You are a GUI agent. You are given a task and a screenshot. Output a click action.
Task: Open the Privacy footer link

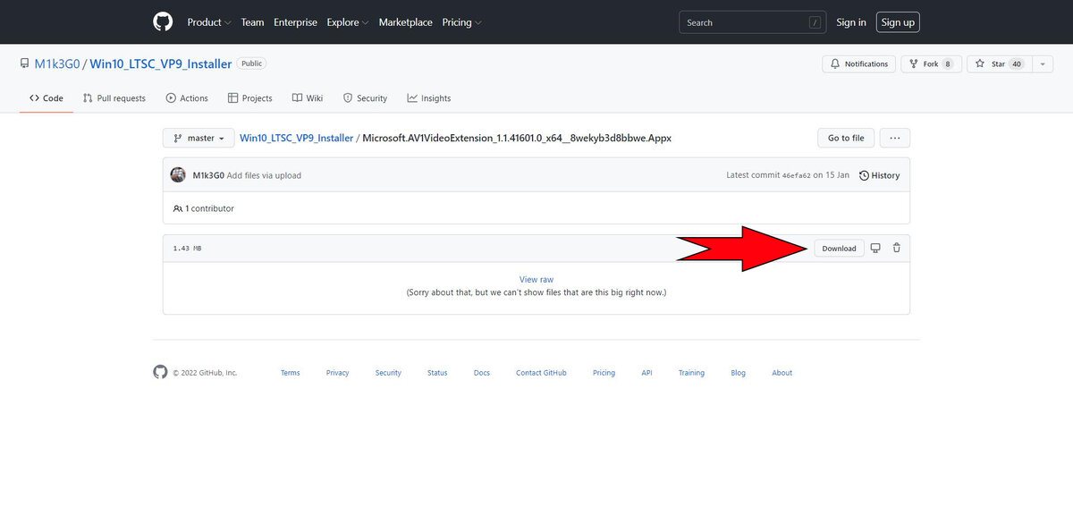tap(338, 373)
